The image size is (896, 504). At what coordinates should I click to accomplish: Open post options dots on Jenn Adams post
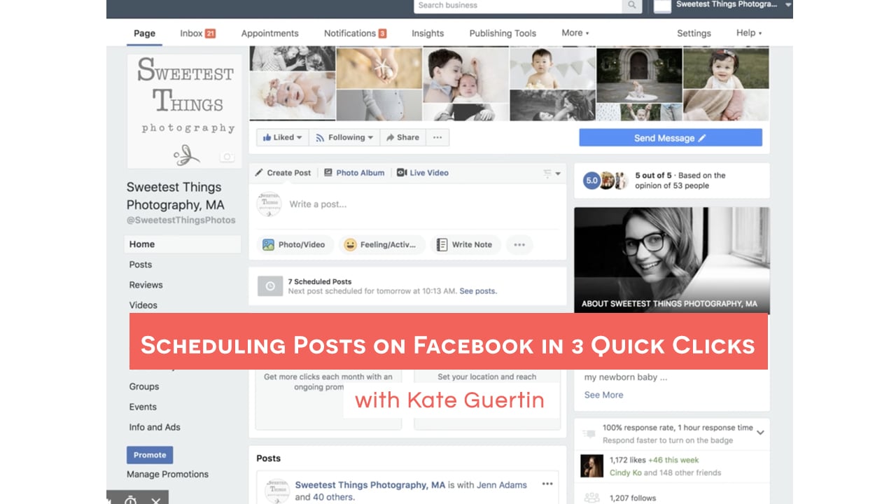click(x=547, y=484)
